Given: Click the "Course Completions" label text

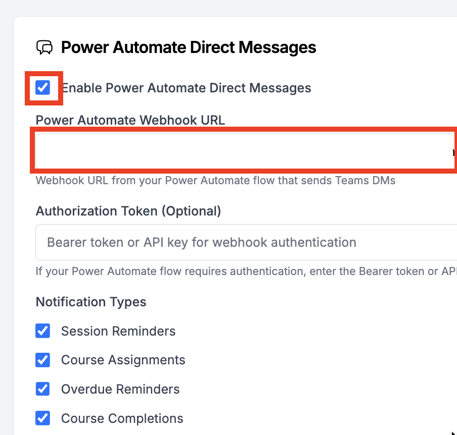Looking at the screenshot, I should [x=122, y=418].
